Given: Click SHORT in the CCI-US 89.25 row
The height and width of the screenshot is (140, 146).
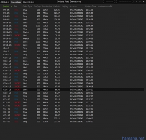Looking at the screenshot, I should [17, 106].
